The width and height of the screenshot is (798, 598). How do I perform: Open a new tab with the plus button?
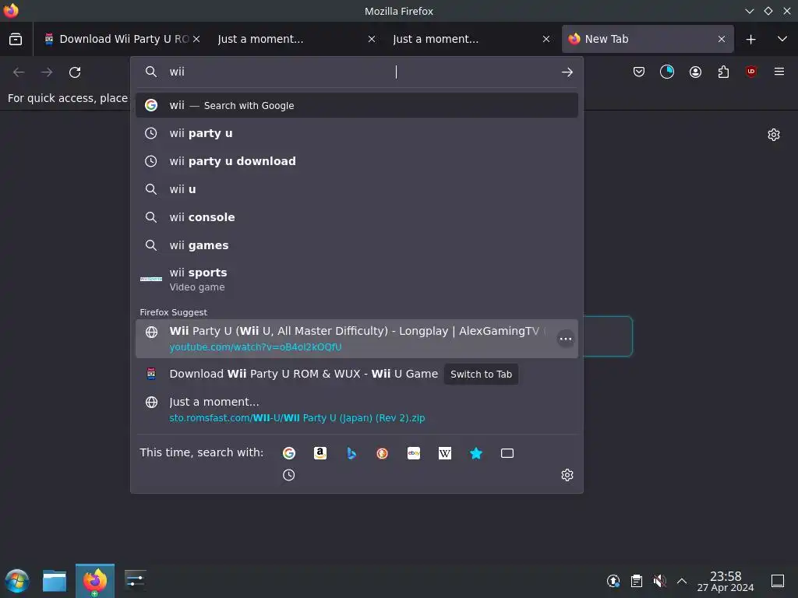750,39
